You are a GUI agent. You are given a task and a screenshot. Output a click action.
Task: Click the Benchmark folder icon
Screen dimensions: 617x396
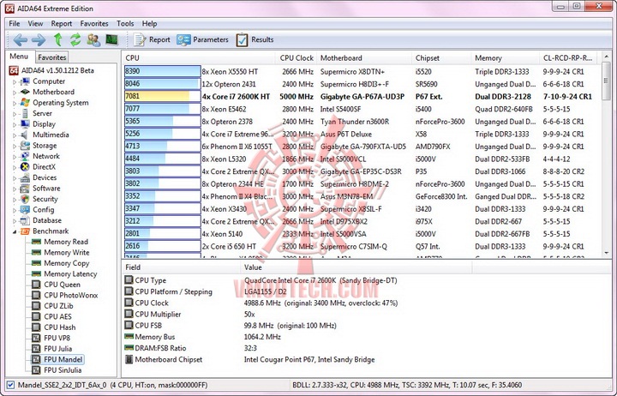coord(25,231)
